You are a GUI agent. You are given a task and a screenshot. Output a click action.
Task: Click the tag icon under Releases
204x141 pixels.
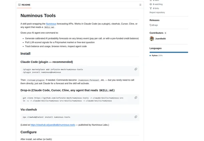(151, 25)
